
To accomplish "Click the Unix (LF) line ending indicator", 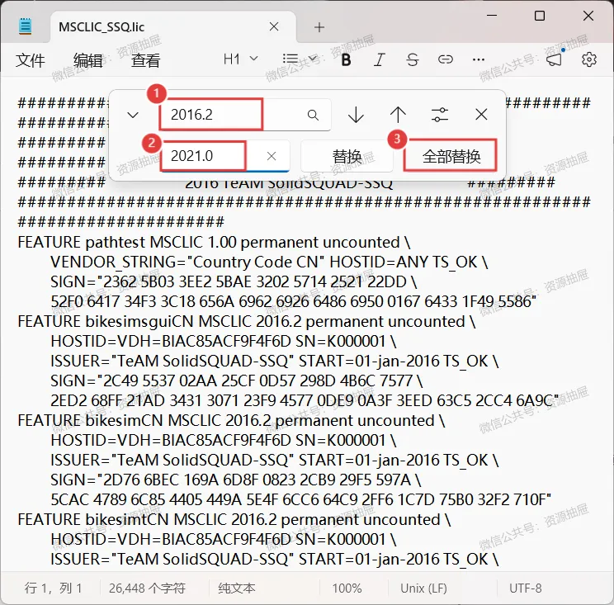I will click(423, 588).
